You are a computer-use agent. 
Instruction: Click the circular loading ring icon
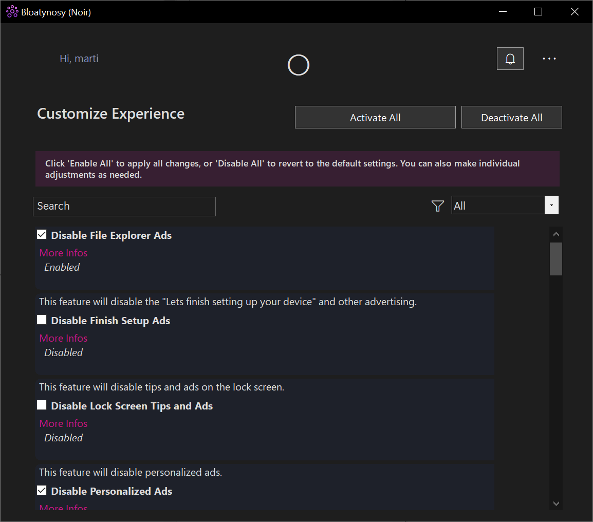pos(299,65)
